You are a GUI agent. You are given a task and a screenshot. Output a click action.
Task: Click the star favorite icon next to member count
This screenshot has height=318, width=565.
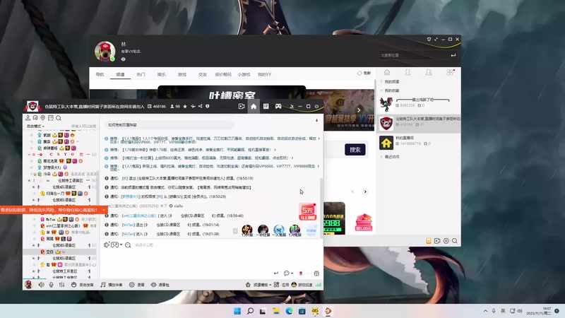185,107
